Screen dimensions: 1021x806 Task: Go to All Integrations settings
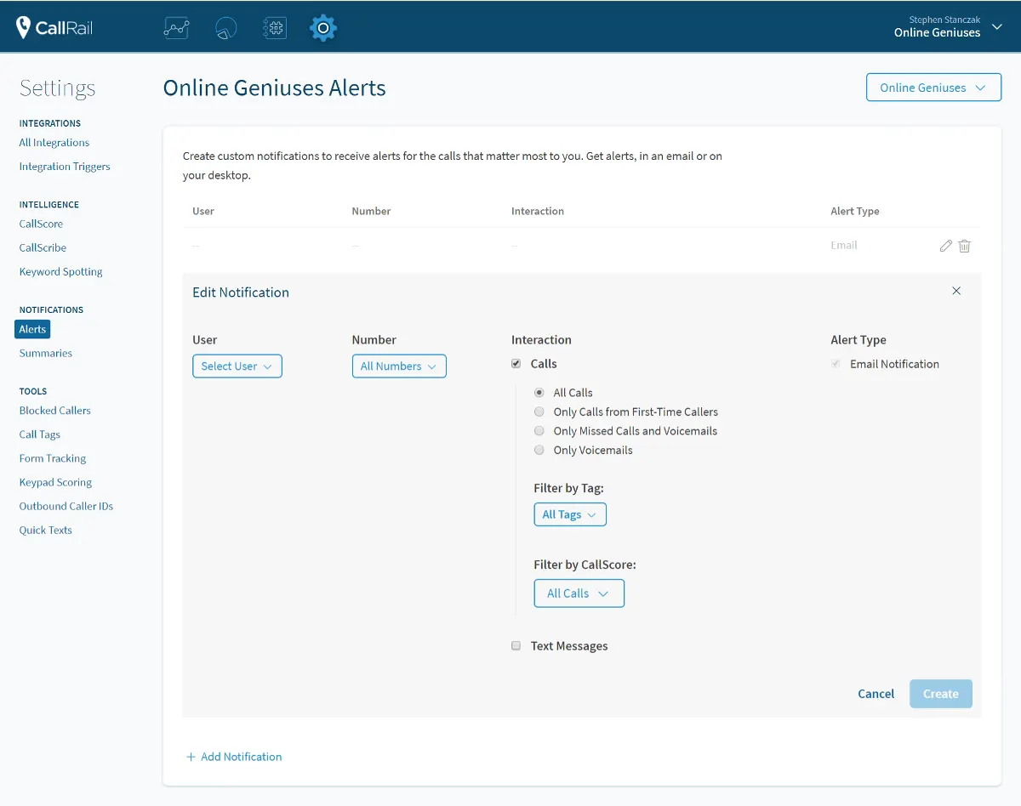coord(54,143)
